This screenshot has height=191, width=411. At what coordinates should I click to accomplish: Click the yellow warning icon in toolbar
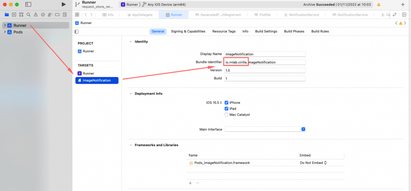click(379, 4)
